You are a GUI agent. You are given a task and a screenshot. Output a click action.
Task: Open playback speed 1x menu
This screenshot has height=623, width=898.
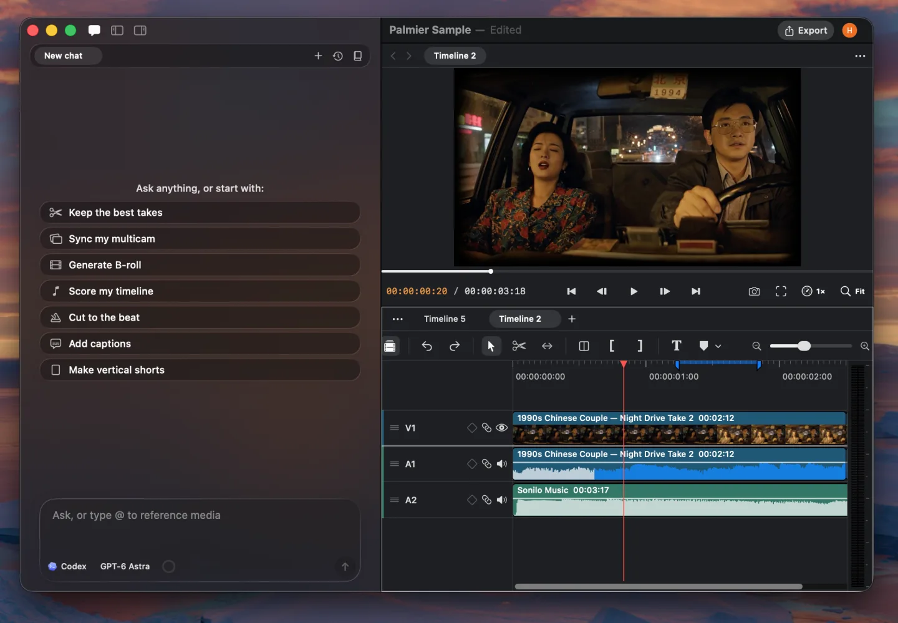tap(813, 291)
